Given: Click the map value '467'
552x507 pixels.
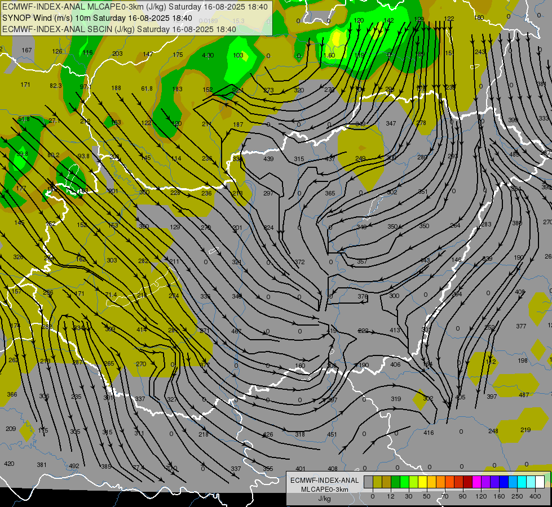Looking at the screenshot, I should pos(236,331).
